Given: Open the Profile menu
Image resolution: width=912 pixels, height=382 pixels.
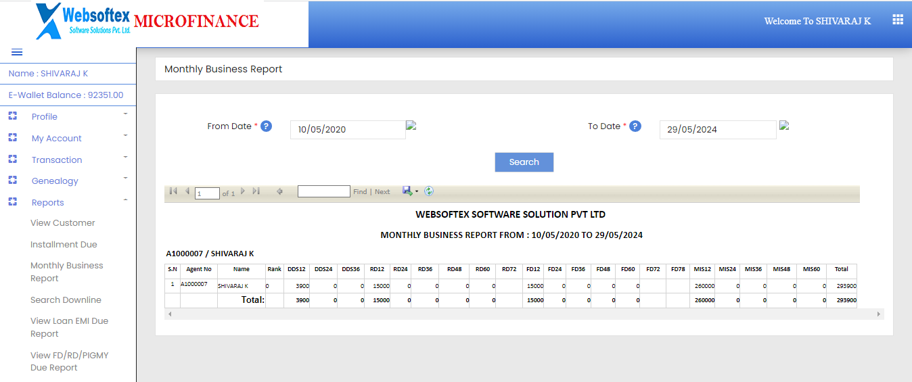Looking at the screenshot, I should pyautogui.click(x=45, y=117).
